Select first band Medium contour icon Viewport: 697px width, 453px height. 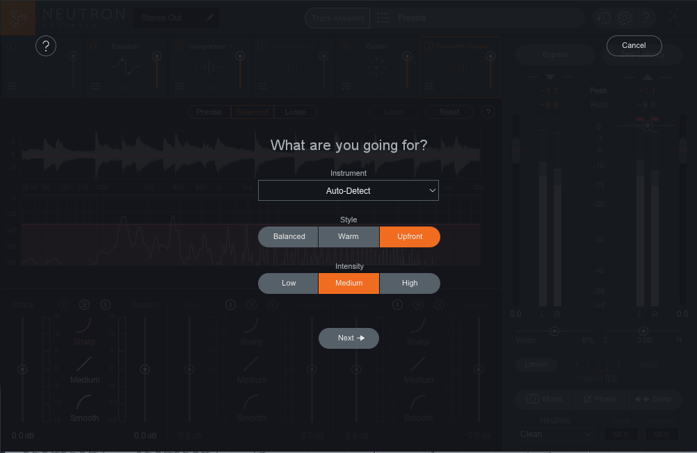click(83, 364)
